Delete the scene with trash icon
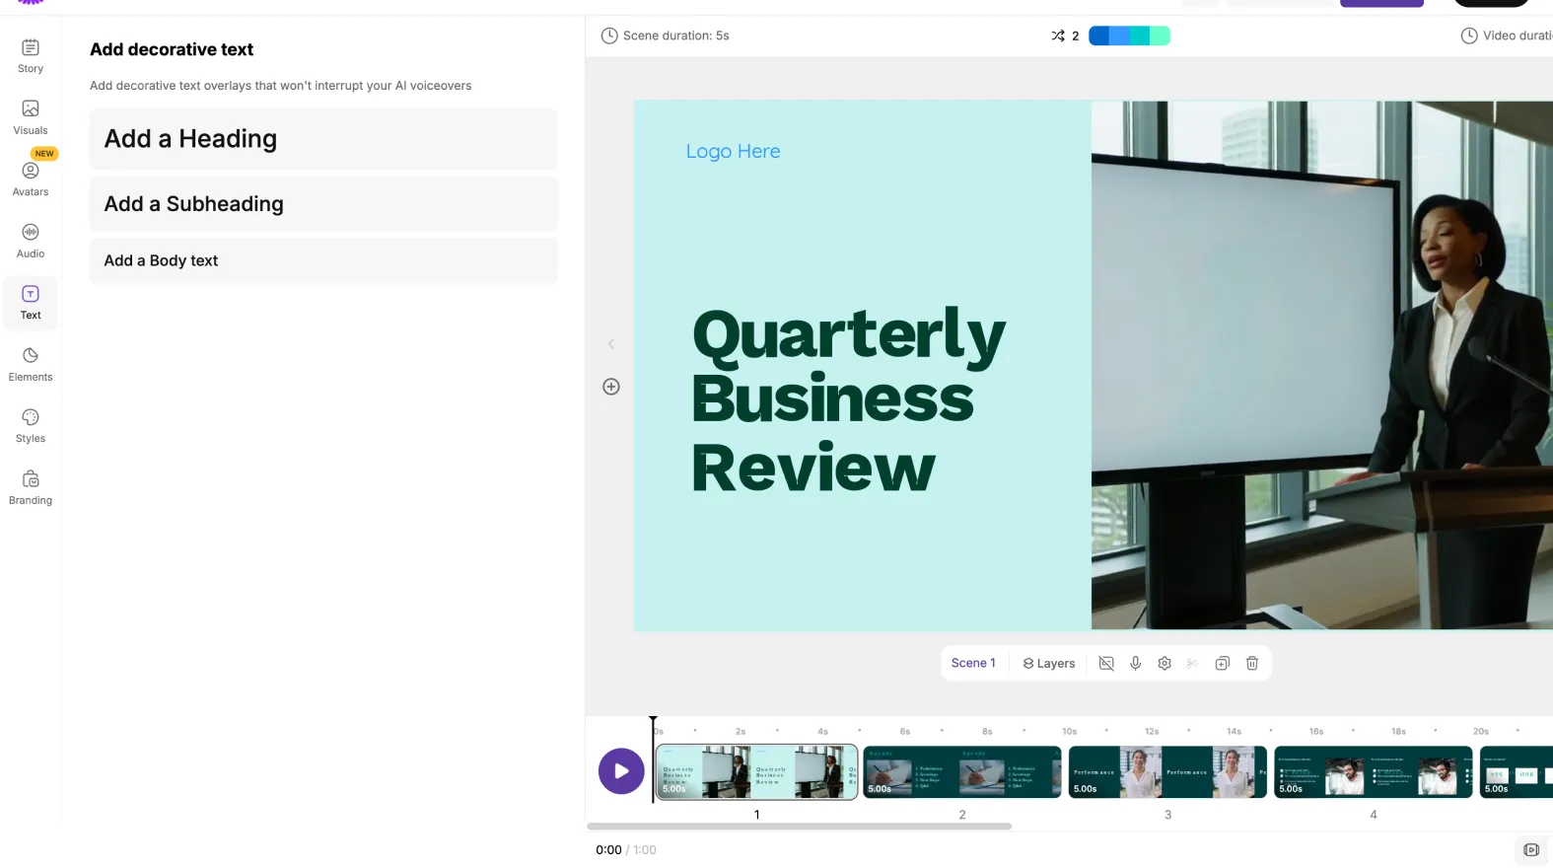 (1252, 664)
